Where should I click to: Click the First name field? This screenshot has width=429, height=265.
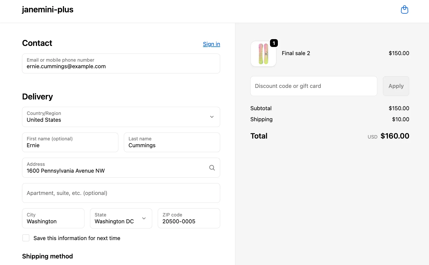click(x=70, y=142)
